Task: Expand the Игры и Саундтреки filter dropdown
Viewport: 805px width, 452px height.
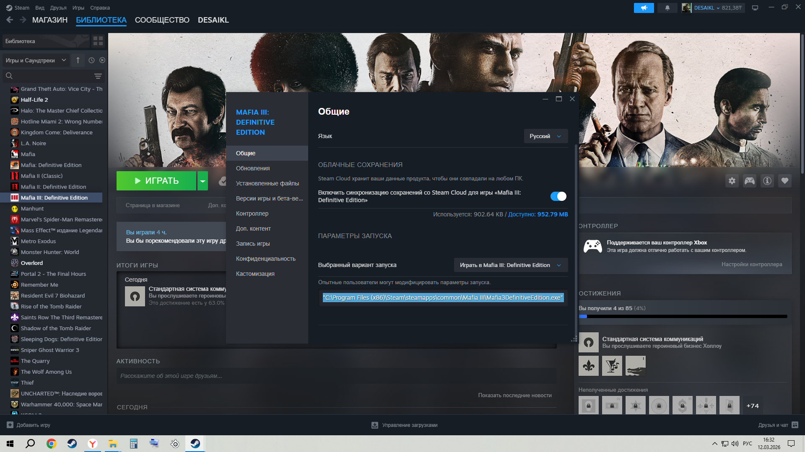Action: coord(36,60)
